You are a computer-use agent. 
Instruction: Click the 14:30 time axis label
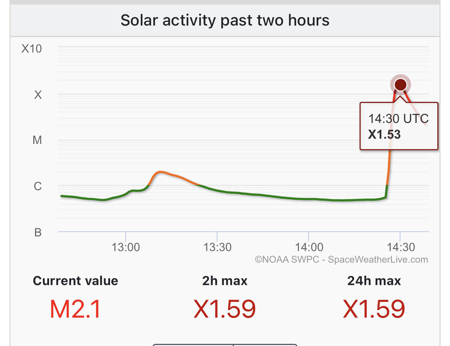(x=401, y=247)
